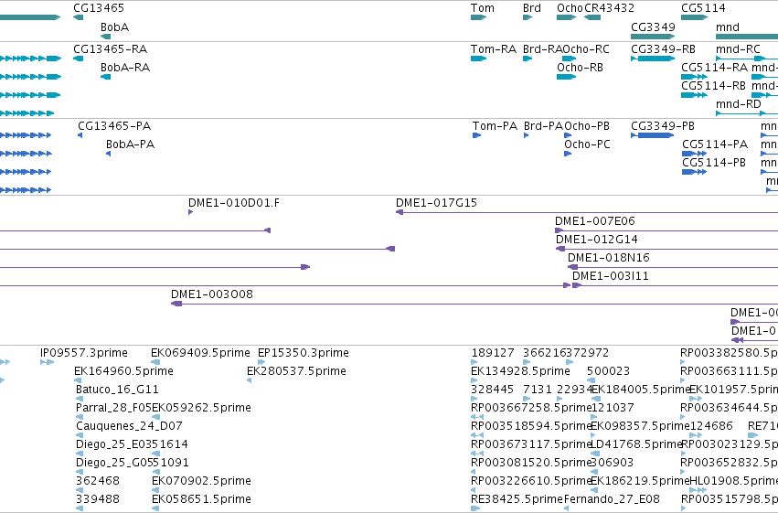Click the Parral_28_F05 entry
778x513 pixels.
(x=113, y=408)
